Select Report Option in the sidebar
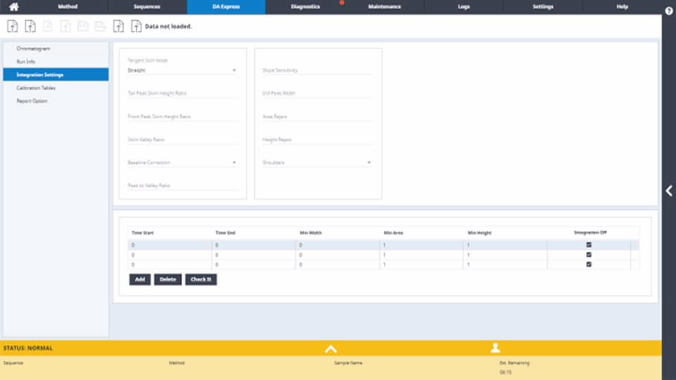 pyautogui.click(x=56, y=101)
